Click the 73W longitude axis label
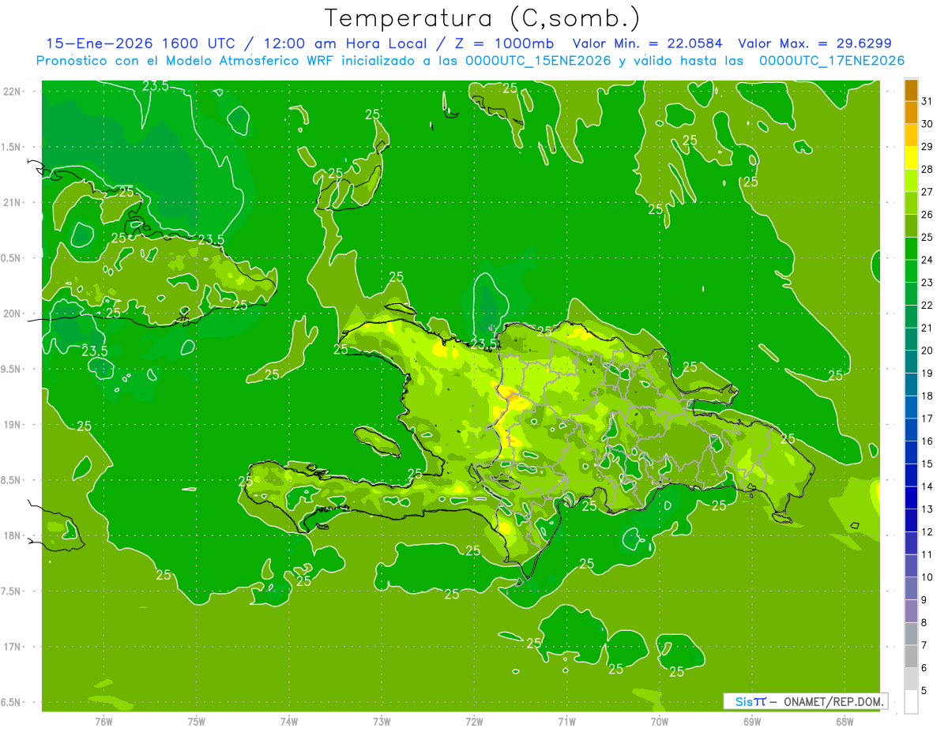Screen dimensions: 948x732 pos(382,722)
